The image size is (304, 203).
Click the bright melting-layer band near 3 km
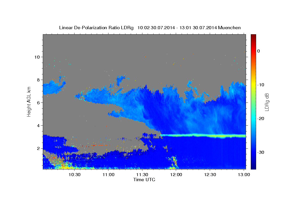203,136
